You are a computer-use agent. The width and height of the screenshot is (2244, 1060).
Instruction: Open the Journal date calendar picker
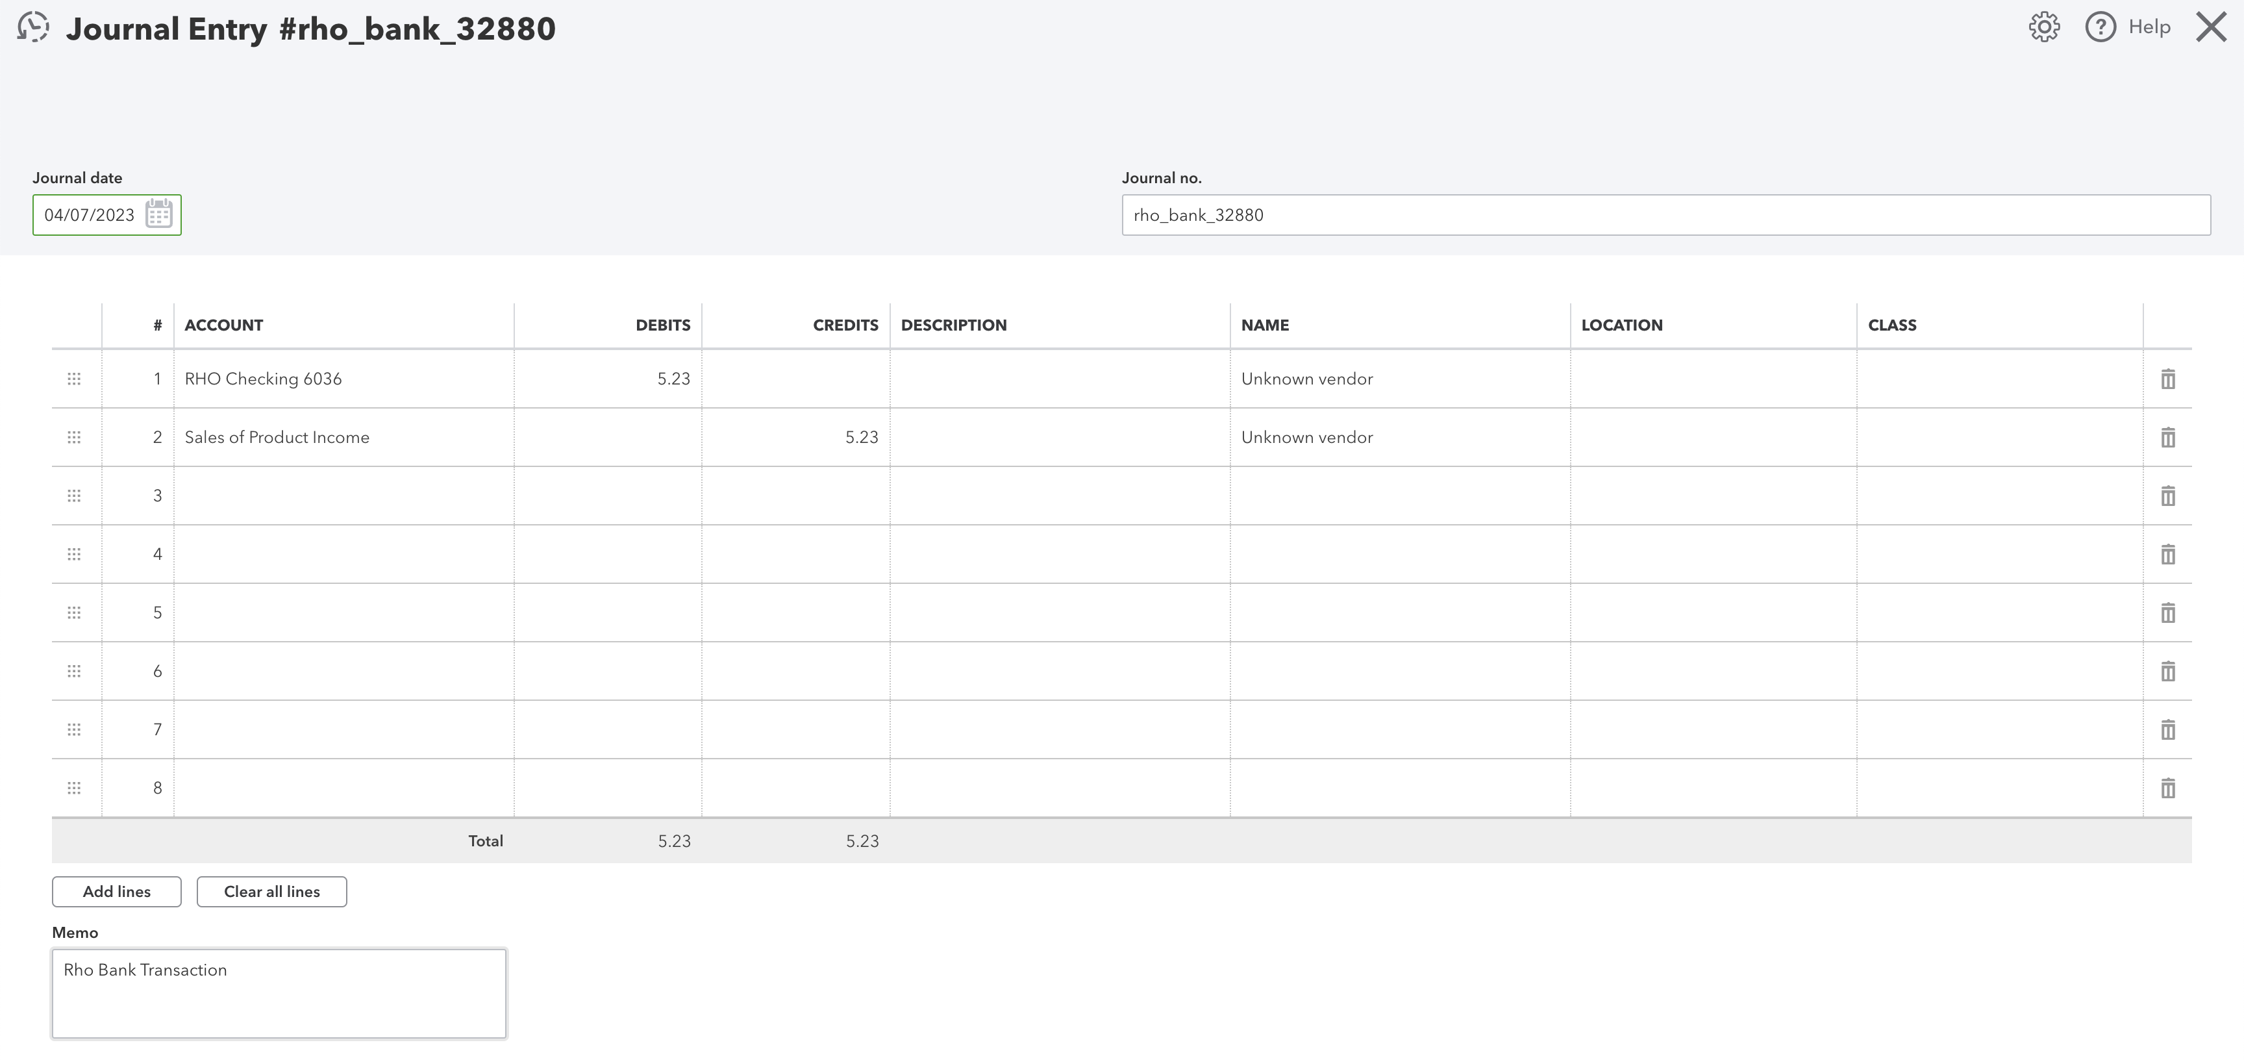click(x=158, y=214)
